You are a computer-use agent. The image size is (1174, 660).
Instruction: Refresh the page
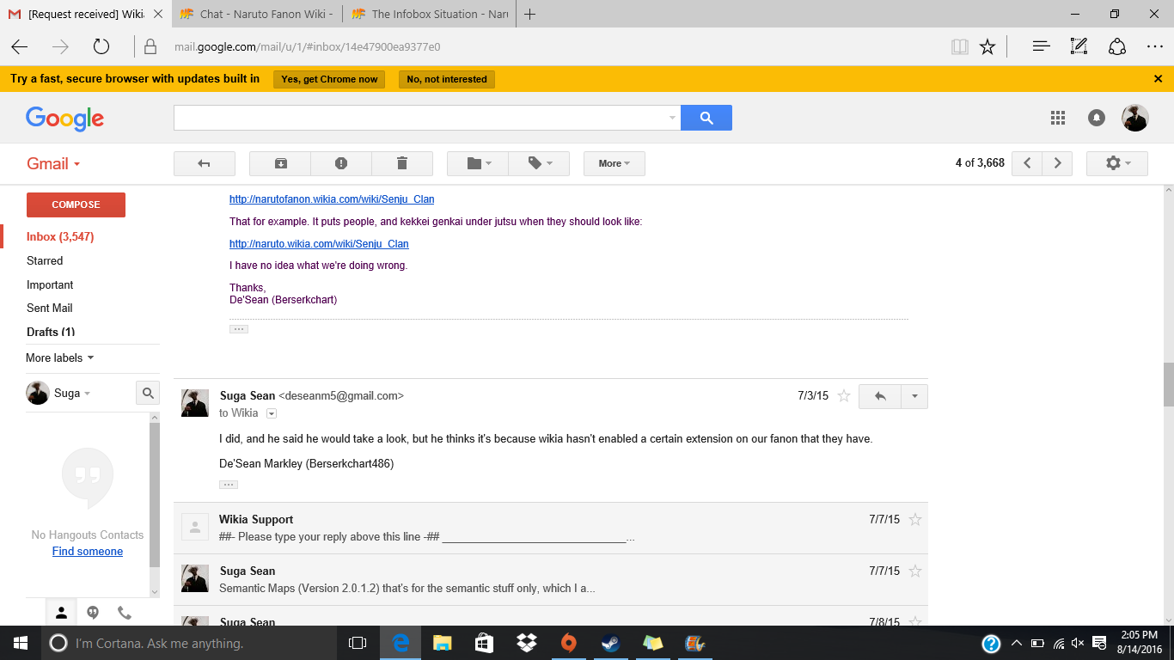101,46
